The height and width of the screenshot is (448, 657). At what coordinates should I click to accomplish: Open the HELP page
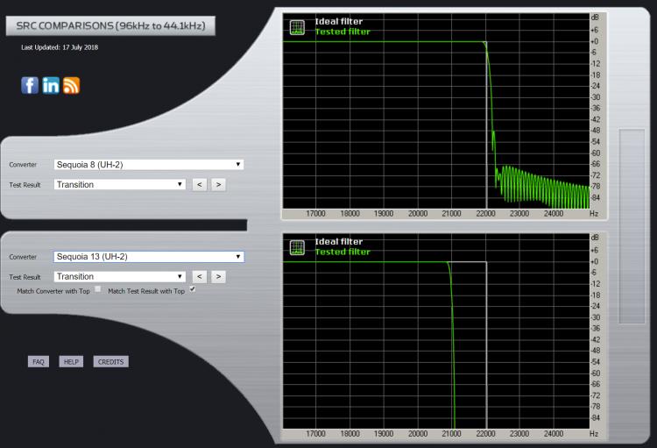click(71, 361)
